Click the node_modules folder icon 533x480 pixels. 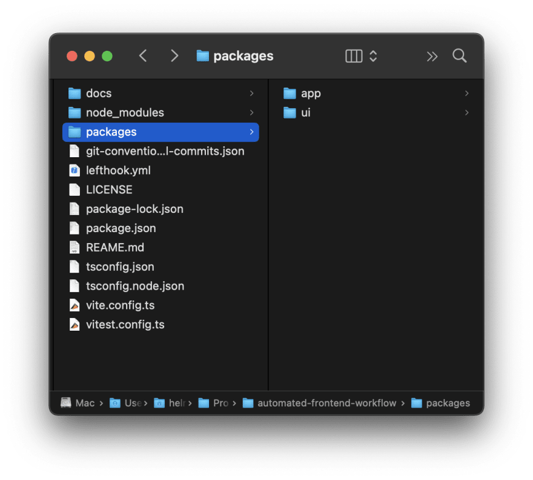point(74,112)
